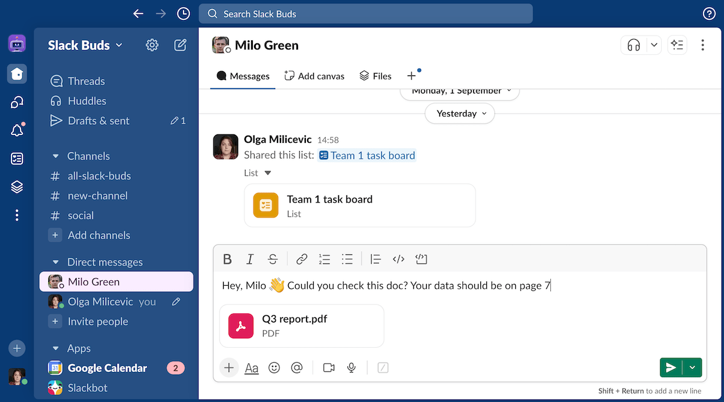Image resolution: width=724 pixels, height=402 pixels.
Task: Open the Slack Buds workspace icon
Action: (17, 43)
